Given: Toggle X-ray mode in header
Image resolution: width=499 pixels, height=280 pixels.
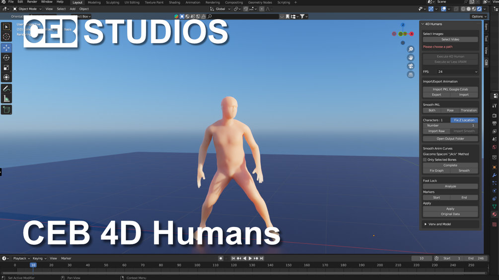Looking at the screenshot, I should [456, 9].
